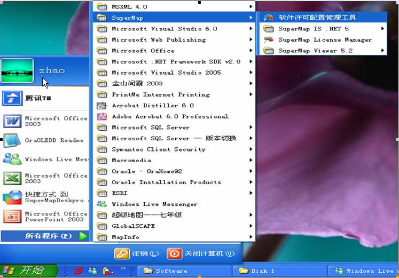
Task: Expand the Microsoft Web Publishing submenu arrow
Action: pyautogui.click(x=251, y=39)
